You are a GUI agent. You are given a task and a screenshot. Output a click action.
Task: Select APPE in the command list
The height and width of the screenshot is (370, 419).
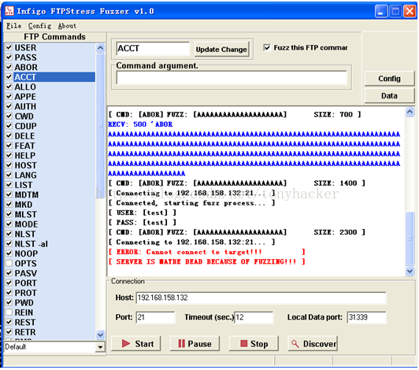pyautogui.click(x=25, y=97)
